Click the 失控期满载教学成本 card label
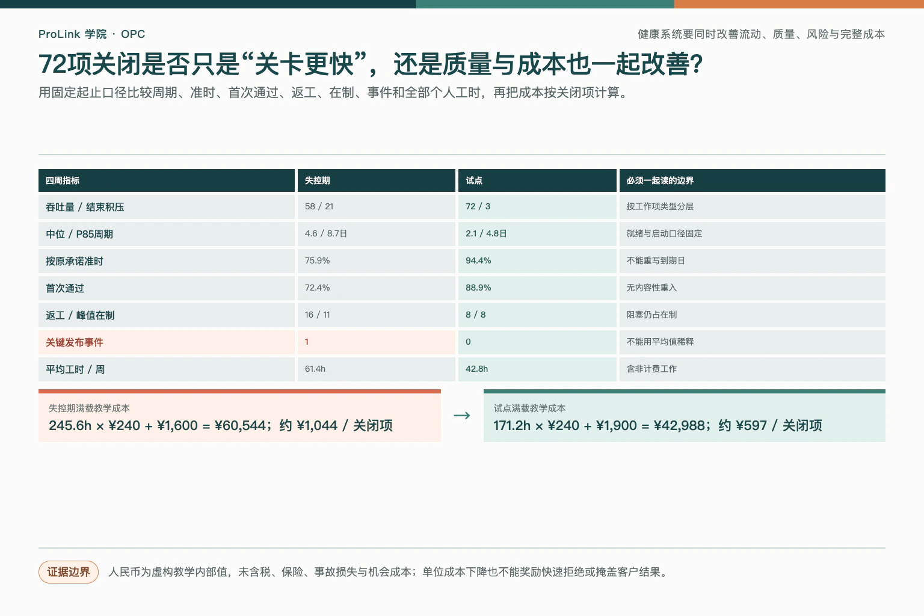The width and height of the screenshot is (924, 616). pyautogui.click(x=89, y=408)
